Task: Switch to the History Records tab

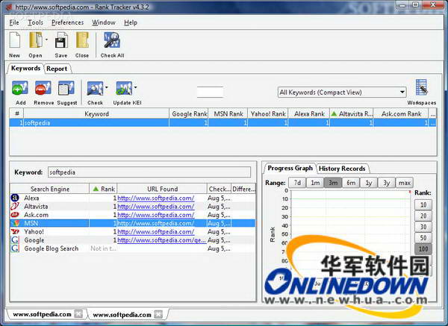Action: tap(342, 169)
